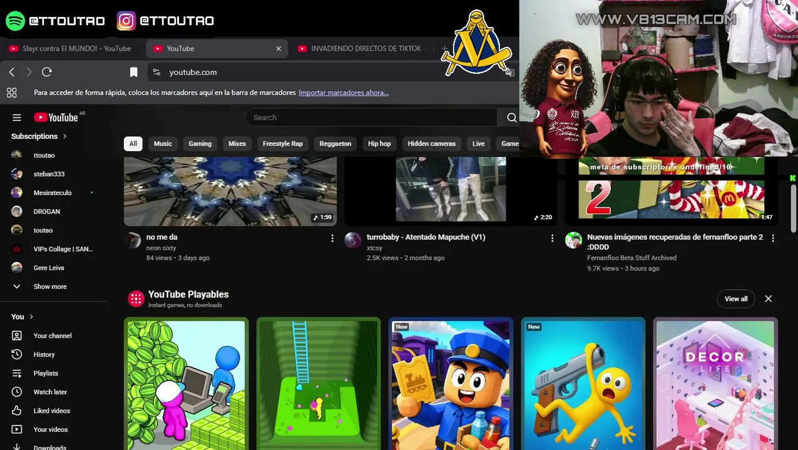Screen dimensions: 798x450
Task: Open Liked videos in sidebar
Action: pos(53,411)
